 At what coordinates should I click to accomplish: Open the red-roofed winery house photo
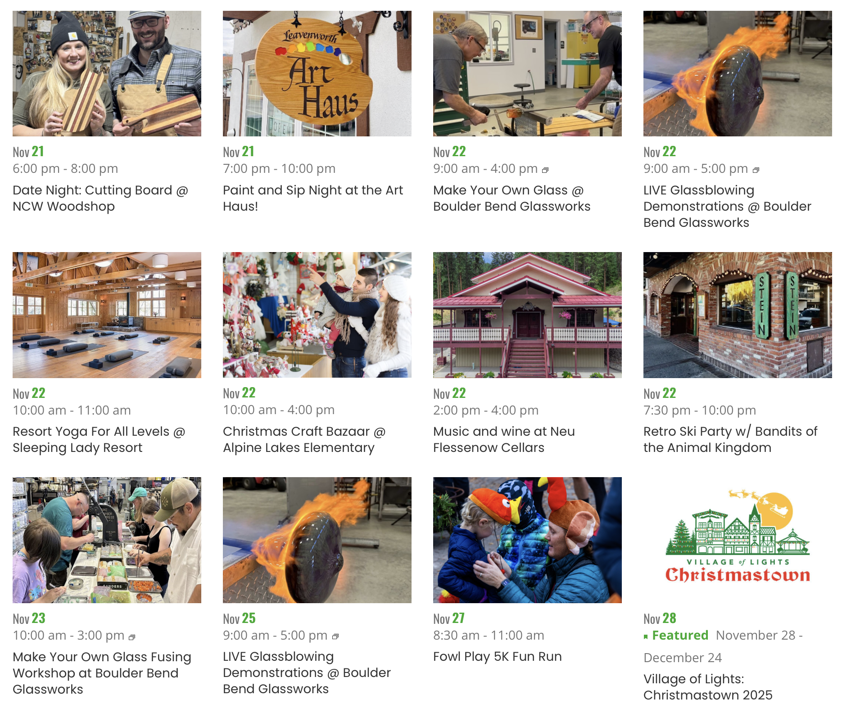coord(527,315)
